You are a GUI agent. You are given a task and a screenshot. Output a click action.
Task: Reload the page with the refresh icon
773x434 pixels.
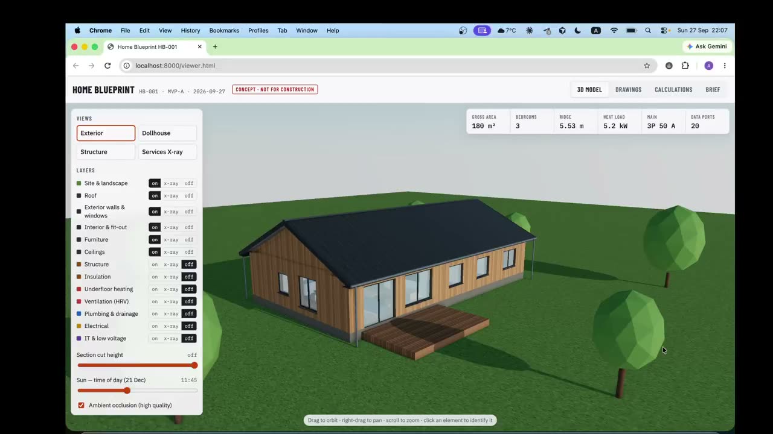[x=107, y=66]
